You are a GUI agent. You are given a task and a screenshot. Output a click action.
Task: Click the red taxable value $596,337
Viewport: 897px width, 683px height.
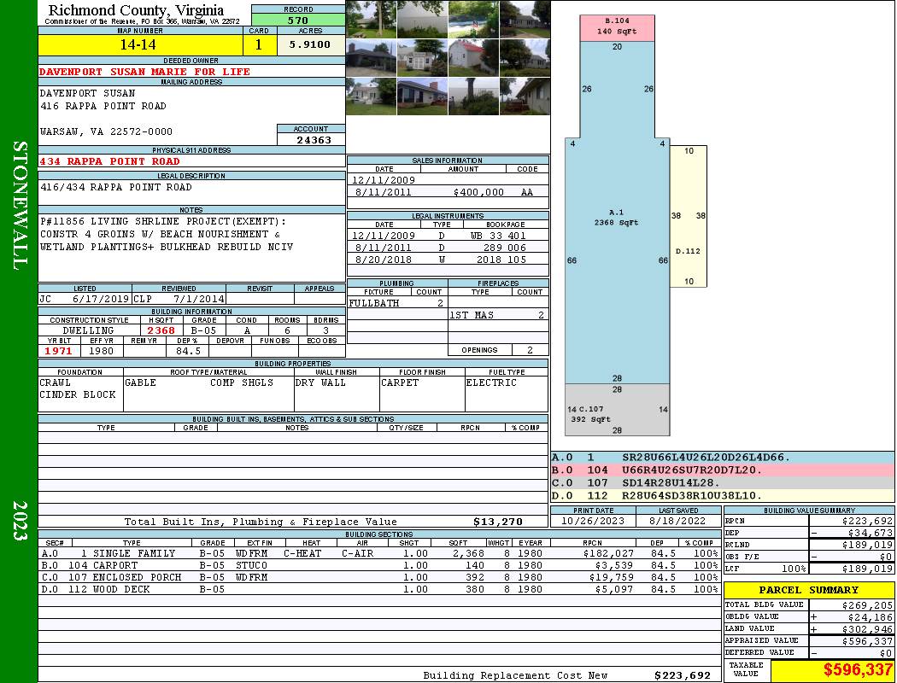pyautogui.click(x=858, y=670)
